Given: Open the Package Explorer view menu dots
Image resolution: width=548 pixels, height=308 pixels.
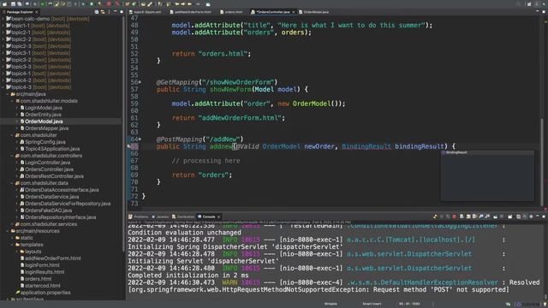Looking at the screenshot, I should coord(109,12).
